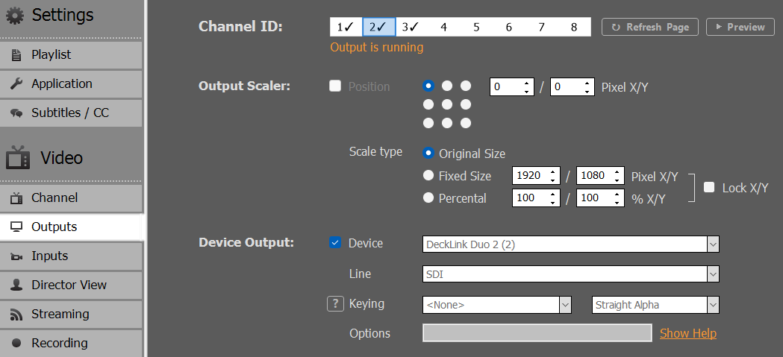Select center position anchor radio
Viewport: 783px width, 357px height.
(x=447, y=104)
